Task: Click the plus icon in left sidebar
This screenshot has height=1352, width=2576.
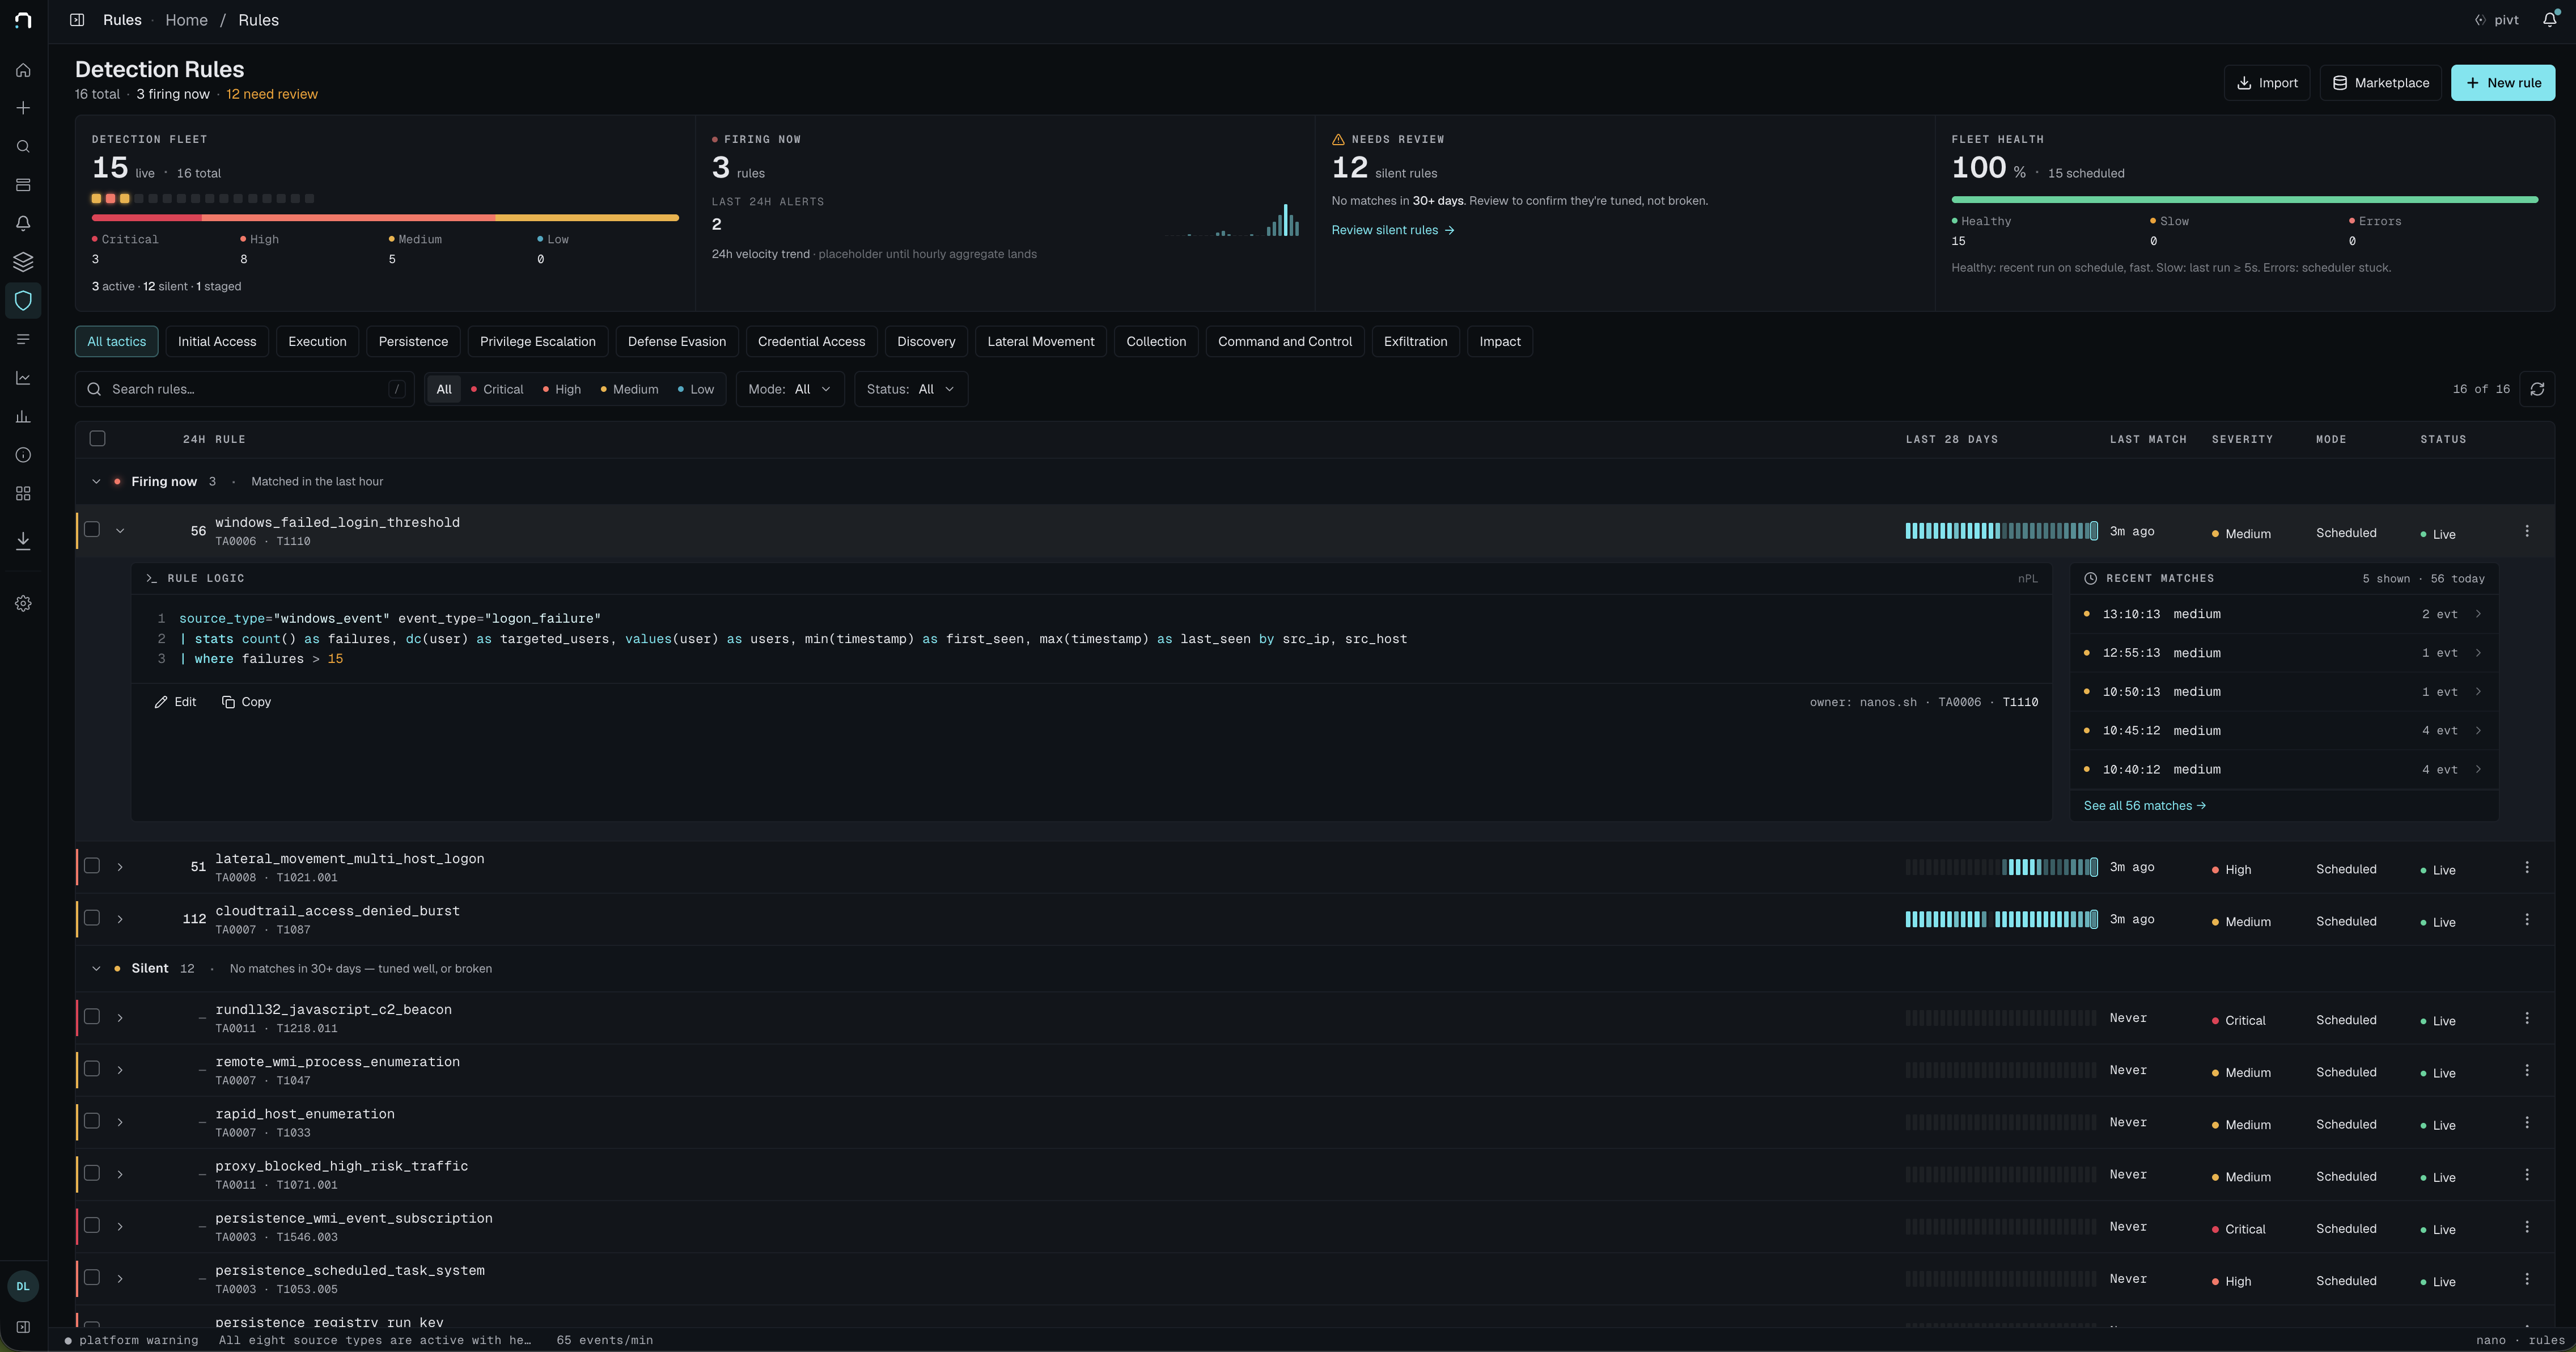Action: click(23, 108)
